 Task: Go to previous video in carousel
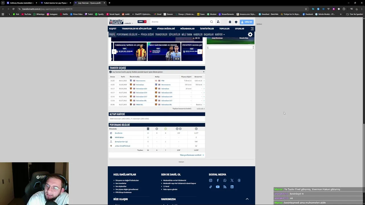114,52
